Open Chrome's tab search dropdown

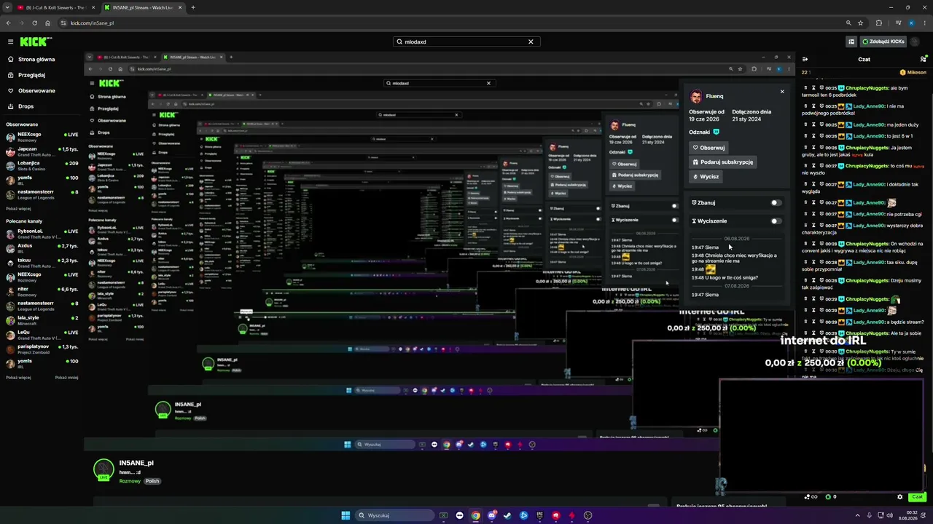pyautogui.click(x=7, y=7)
